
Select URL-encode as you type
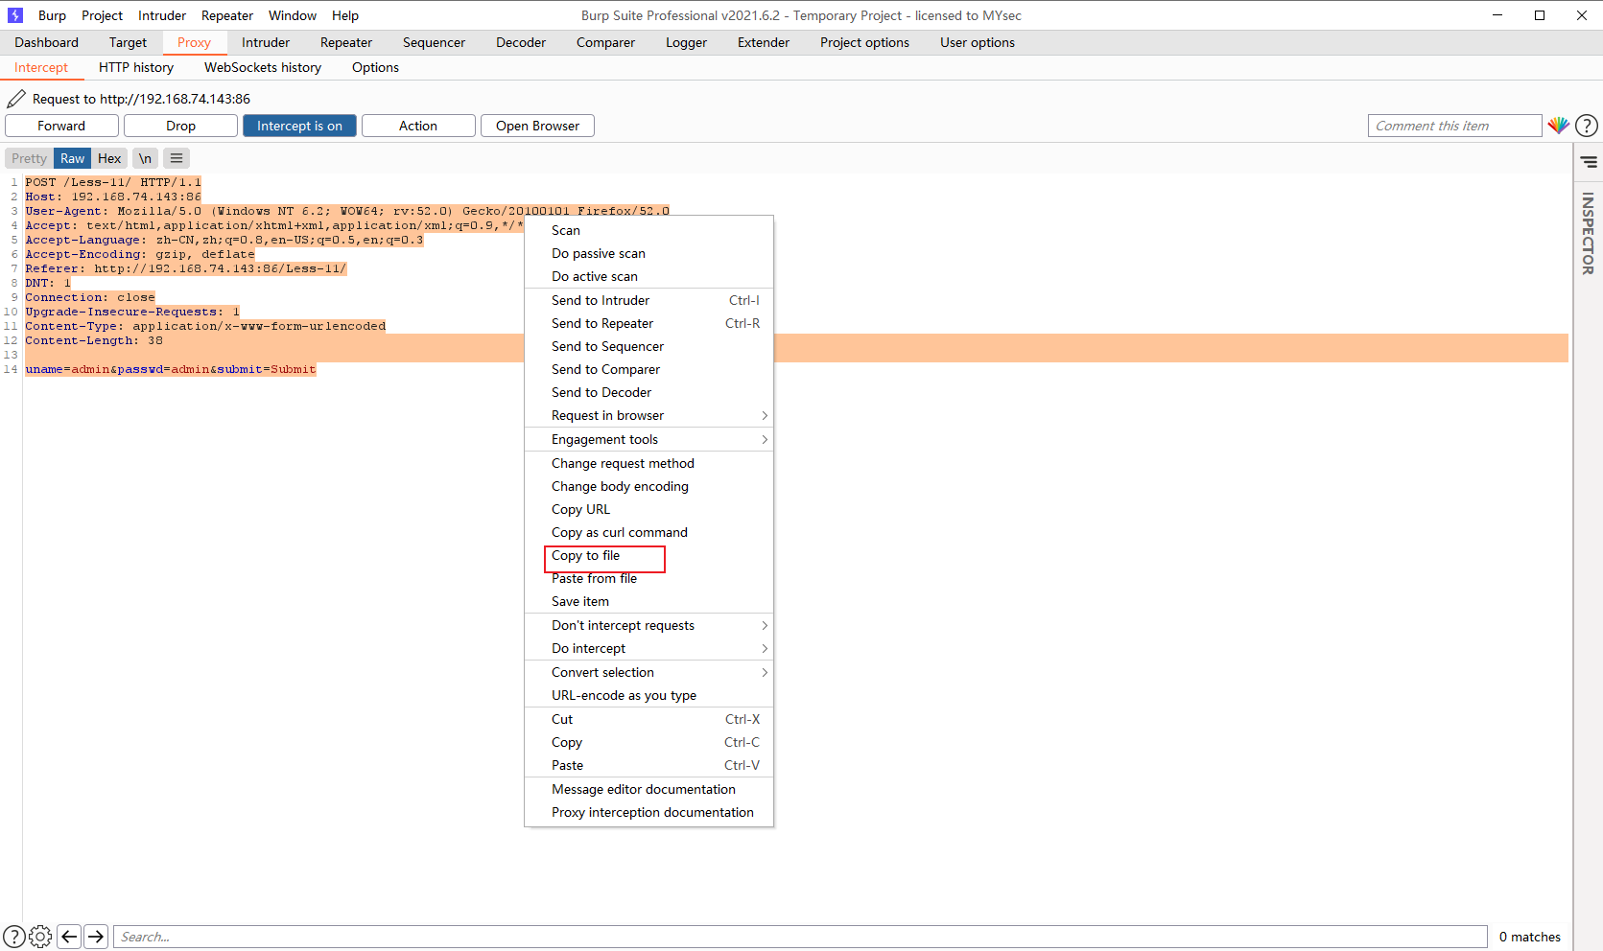[x=648, y=695]
